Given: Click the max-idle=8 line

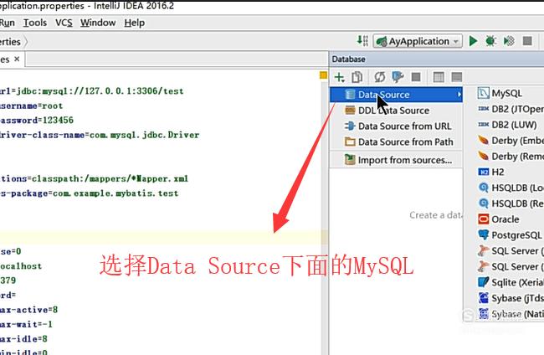Looking at the screenshot, I should point(23,339).
